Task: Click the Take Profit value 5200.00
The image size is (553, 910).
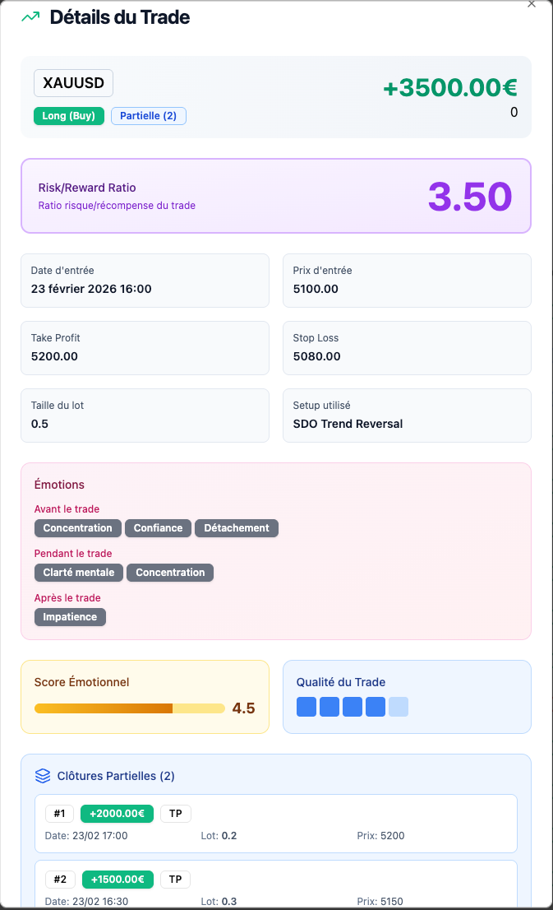Action: tap(54, 356)
